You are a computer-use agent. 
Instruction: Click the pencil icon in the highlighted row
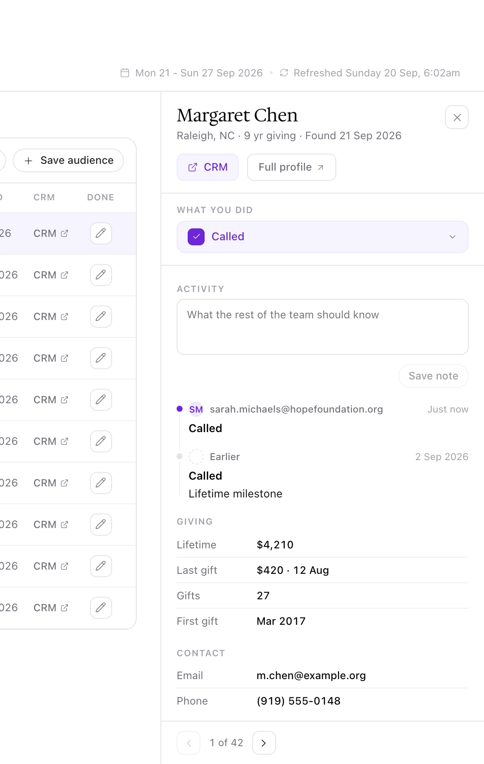click(x=101, y=233)
